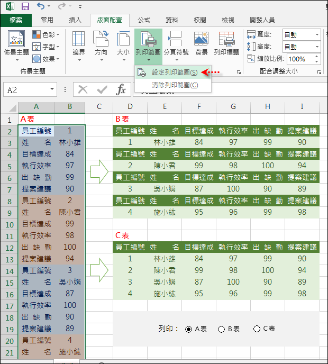328x364 pixels.
Task: Click the 背景 background image button
Action: 201,44
